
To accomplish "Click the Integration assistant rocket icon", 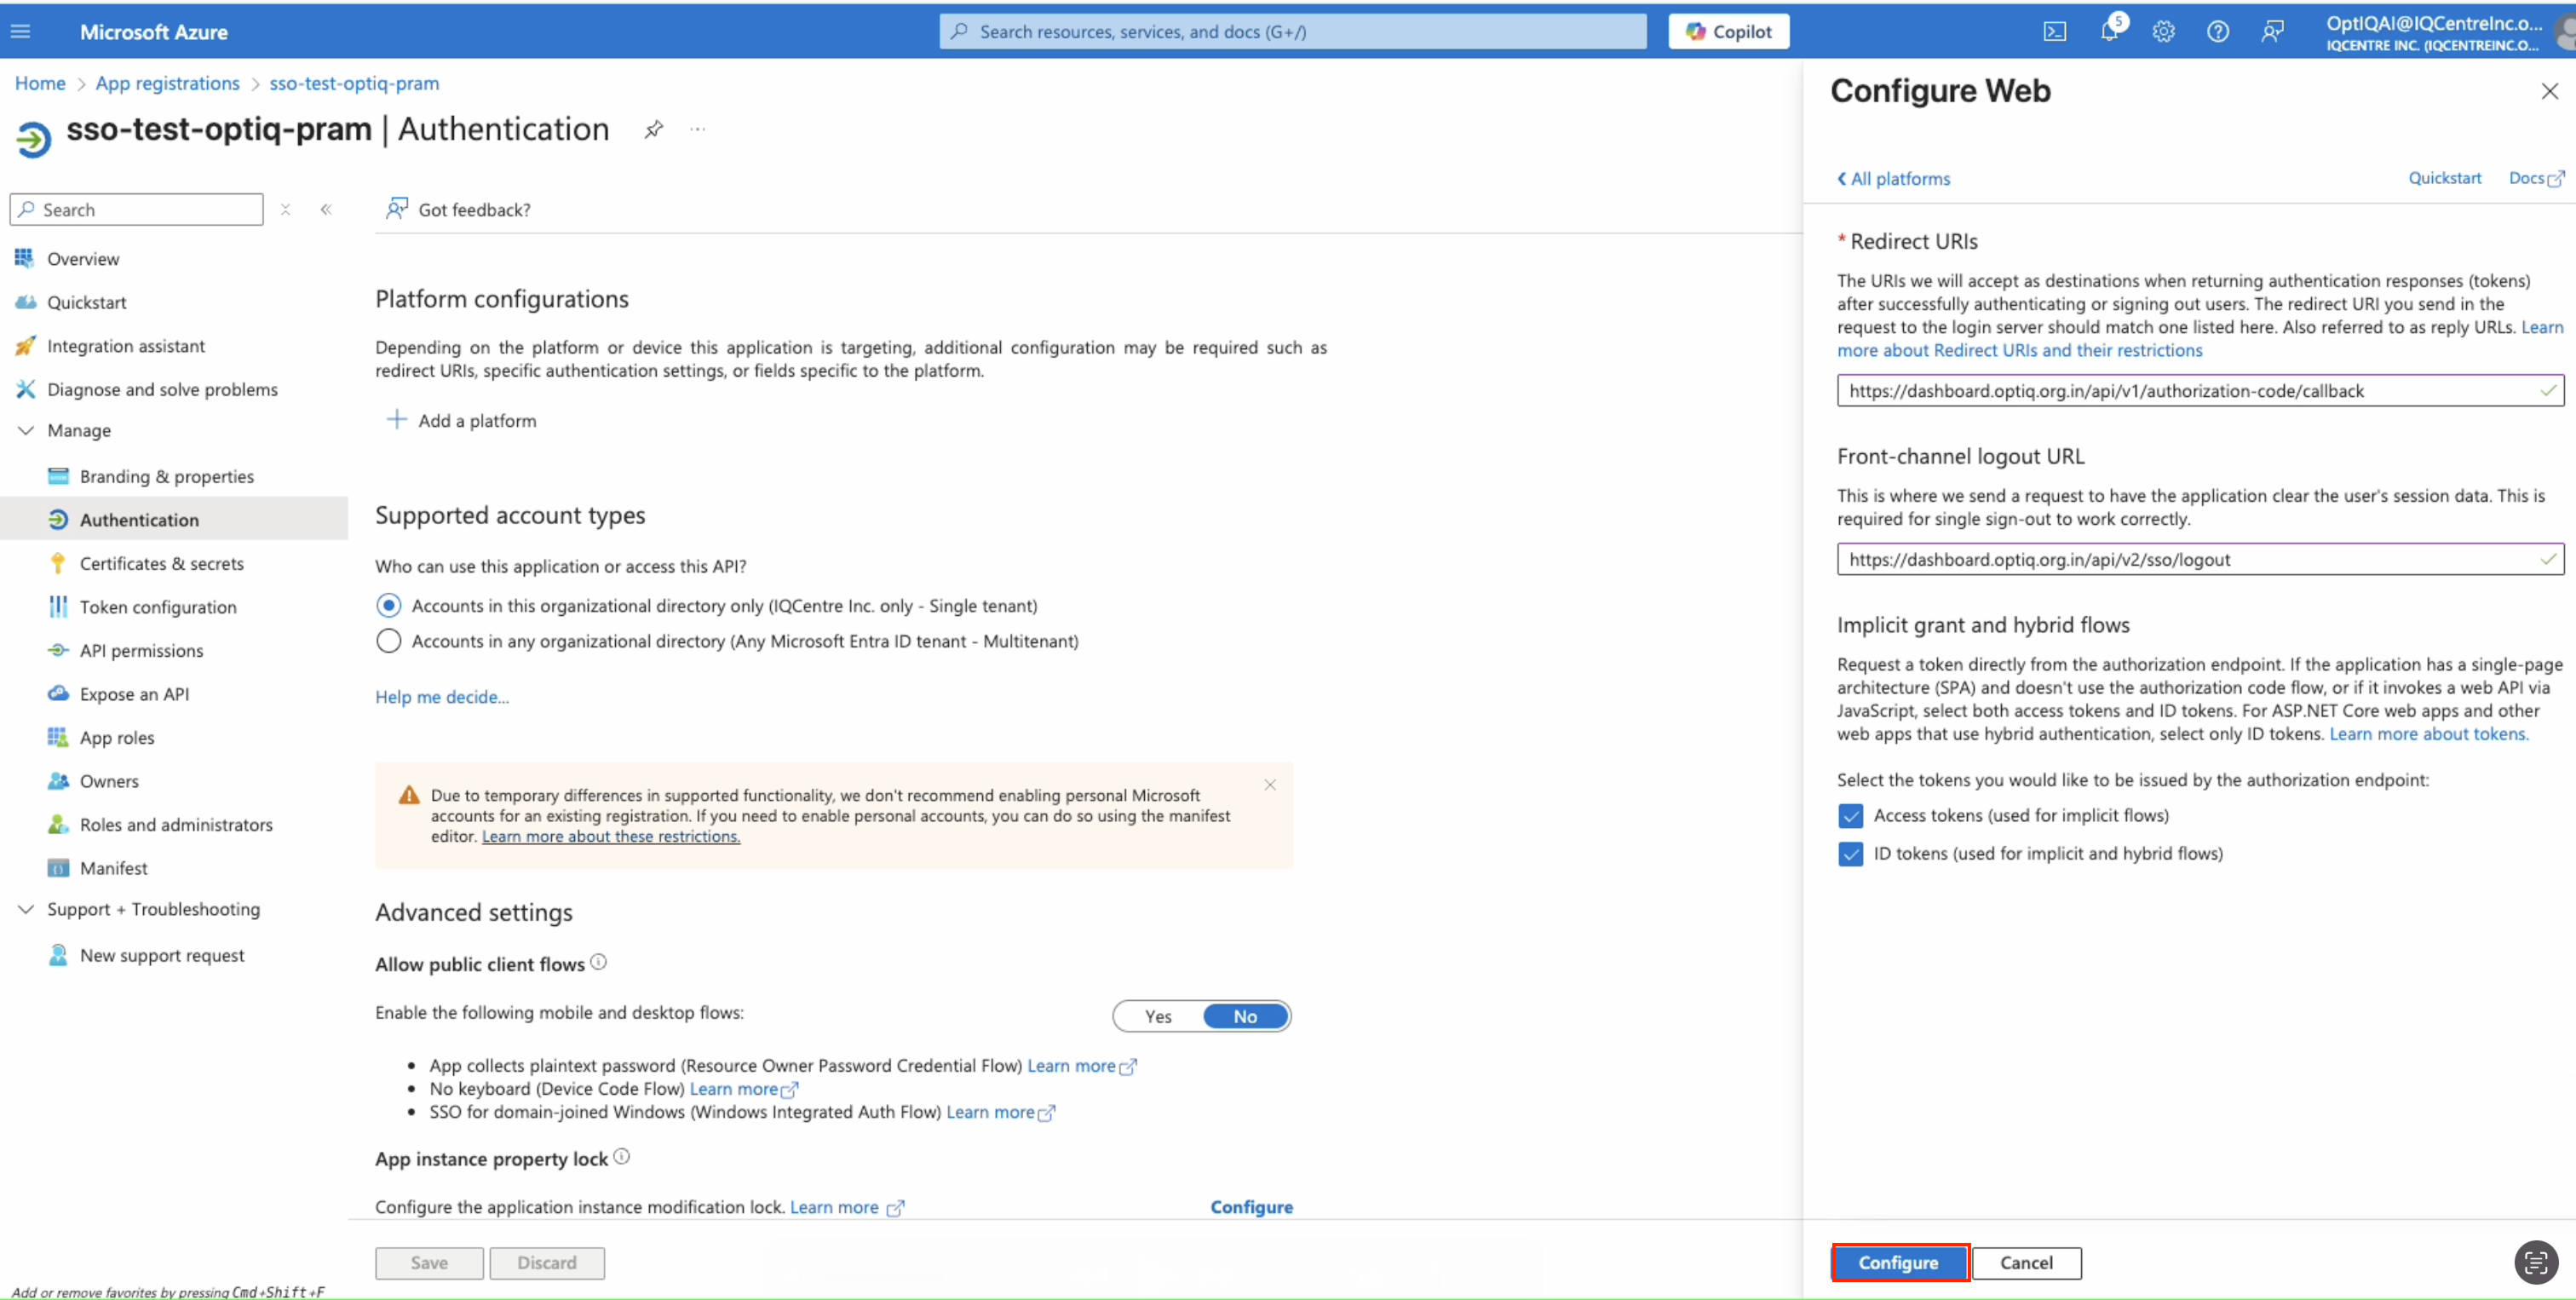I will (25, 345).
